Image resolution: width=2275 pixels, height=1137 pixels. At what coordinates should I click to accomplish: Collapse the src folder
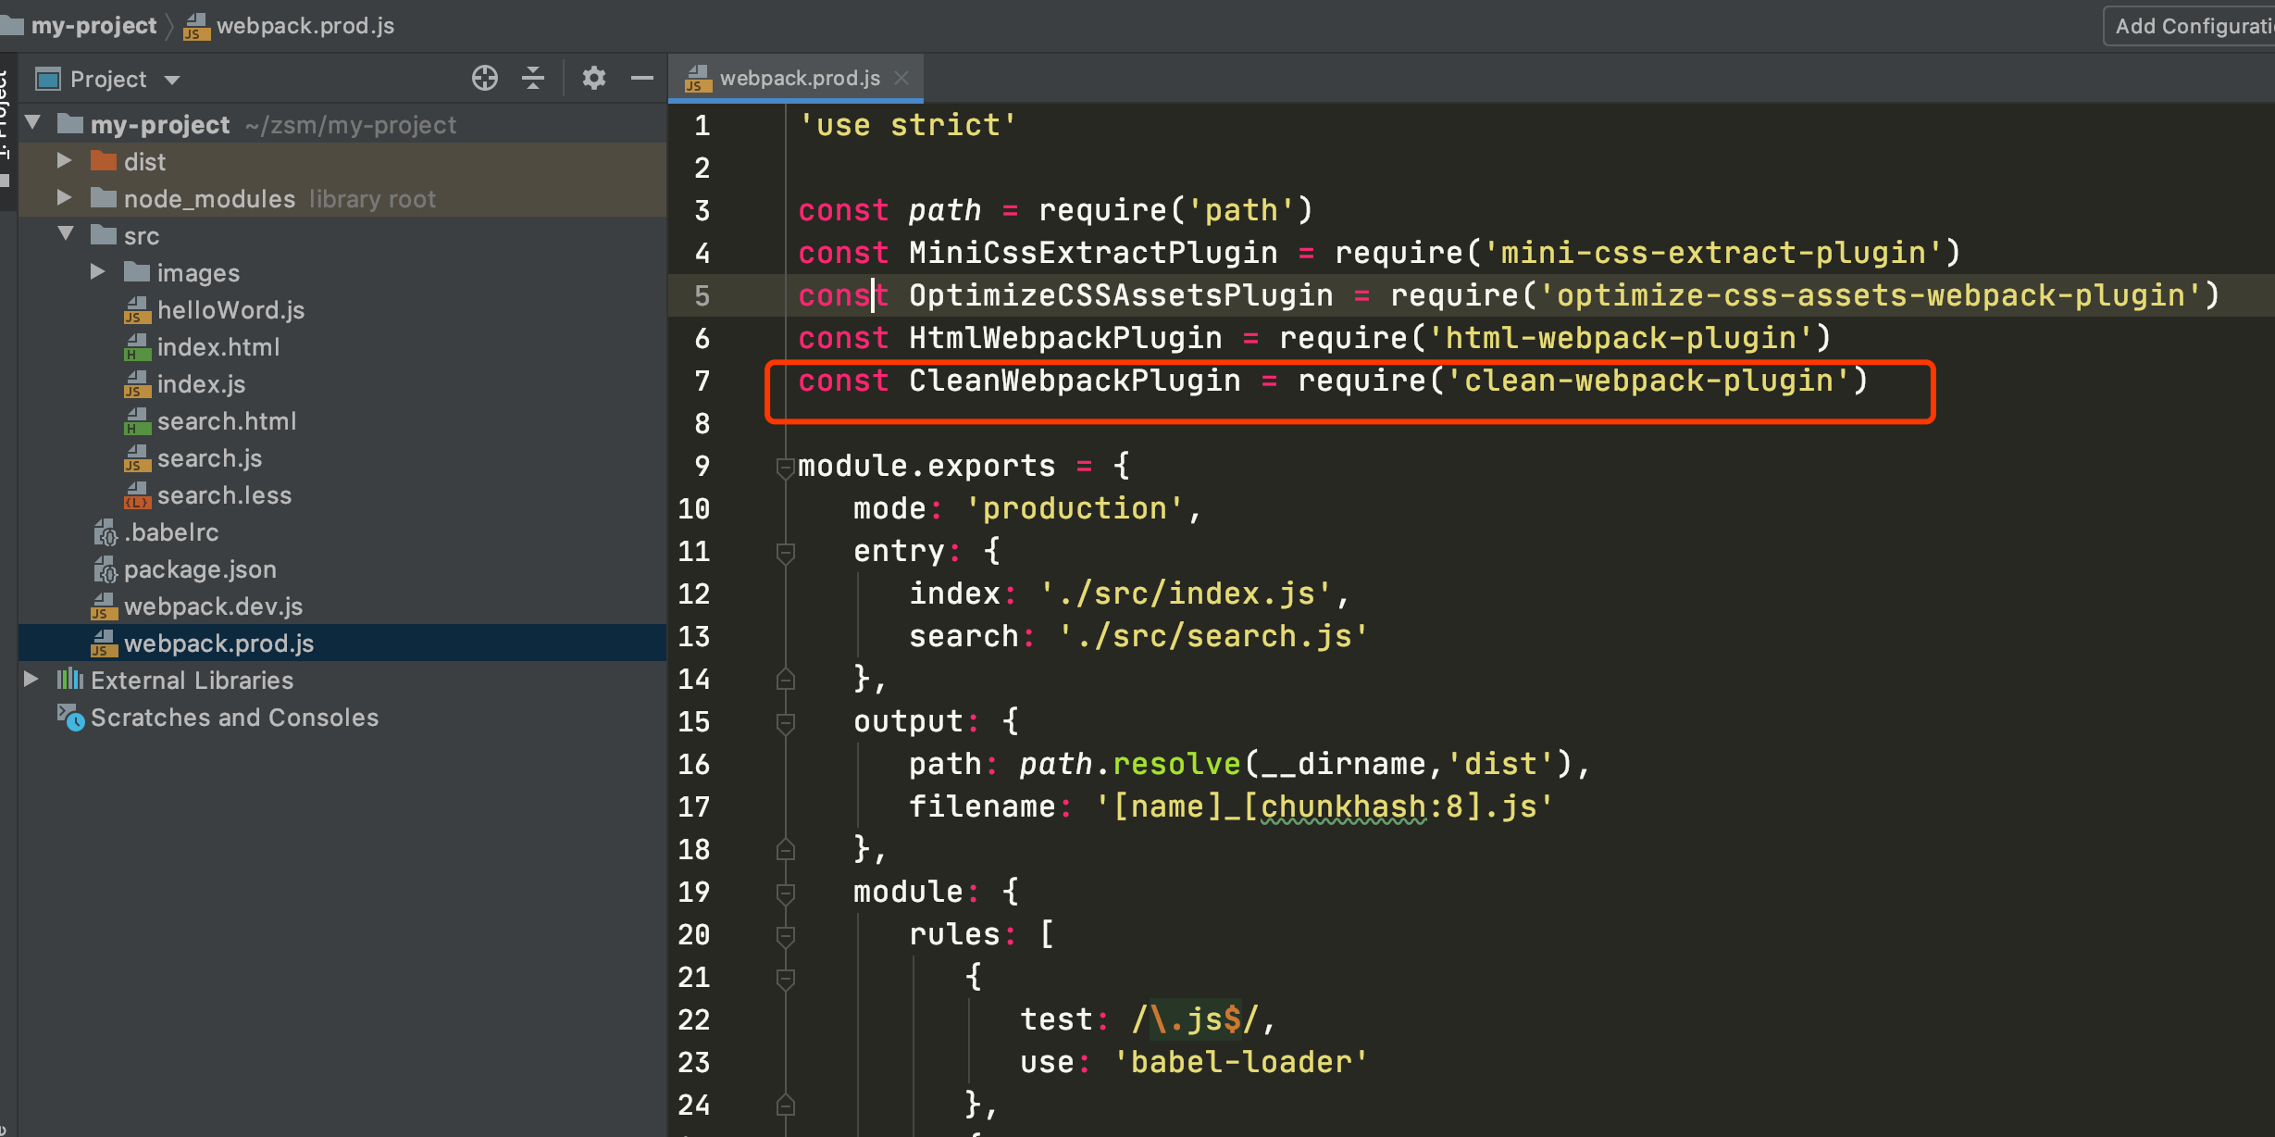tap(66, 234)
